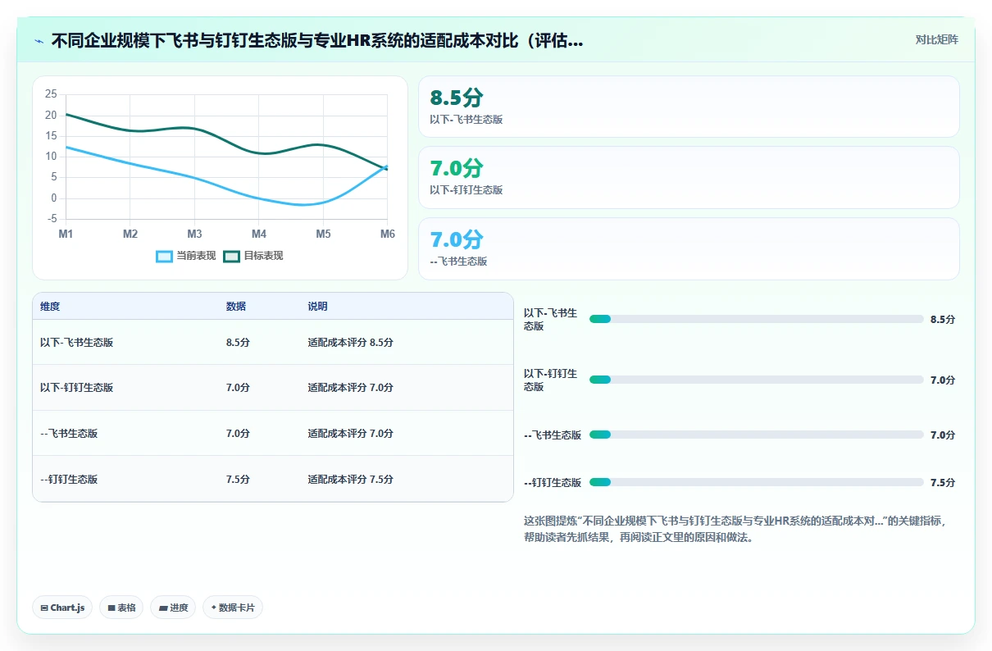The image size is (992, 651).
Task: Click the summary paragraph starting 这张图提炼
Action: pyautogui.click(x=735, y=530)
